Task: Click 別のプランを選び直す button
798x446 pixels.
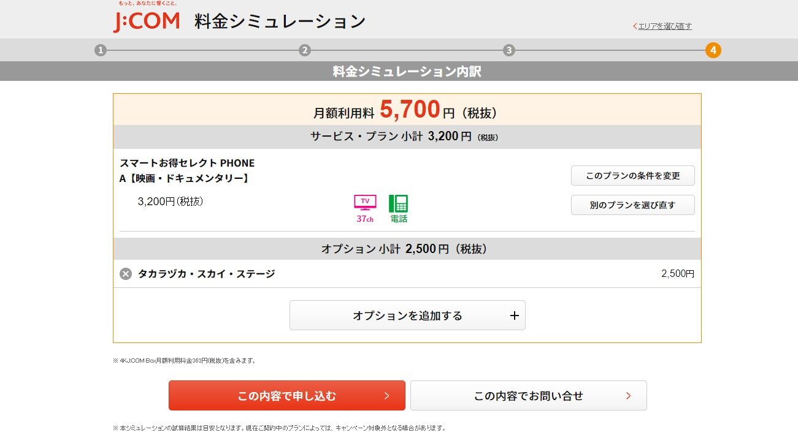Action: click(x=633, y=205)
